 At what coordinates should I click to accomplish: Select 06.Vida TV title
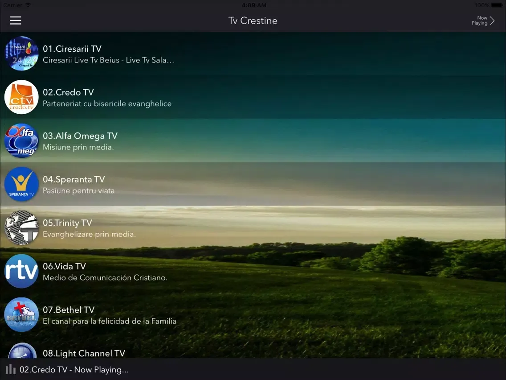[x=64, y=266]
